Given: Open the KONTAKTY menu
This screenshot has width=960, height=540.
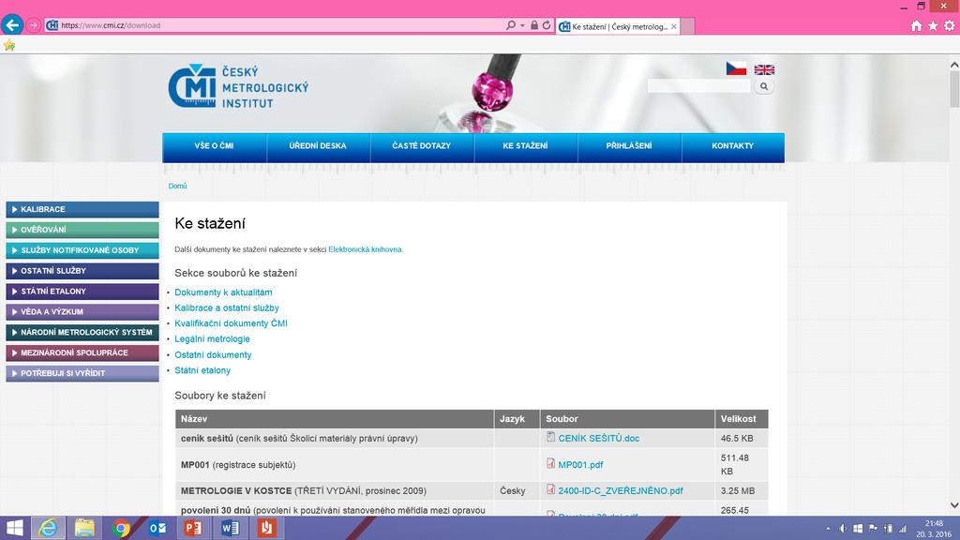Looking at the screenshot, I should click(x=733, y=146).
